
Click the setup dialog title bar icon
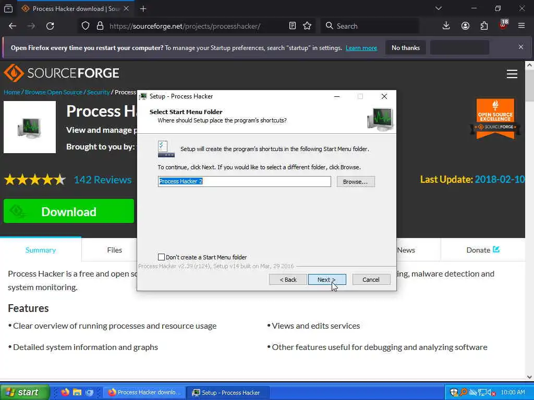(143, 96)
